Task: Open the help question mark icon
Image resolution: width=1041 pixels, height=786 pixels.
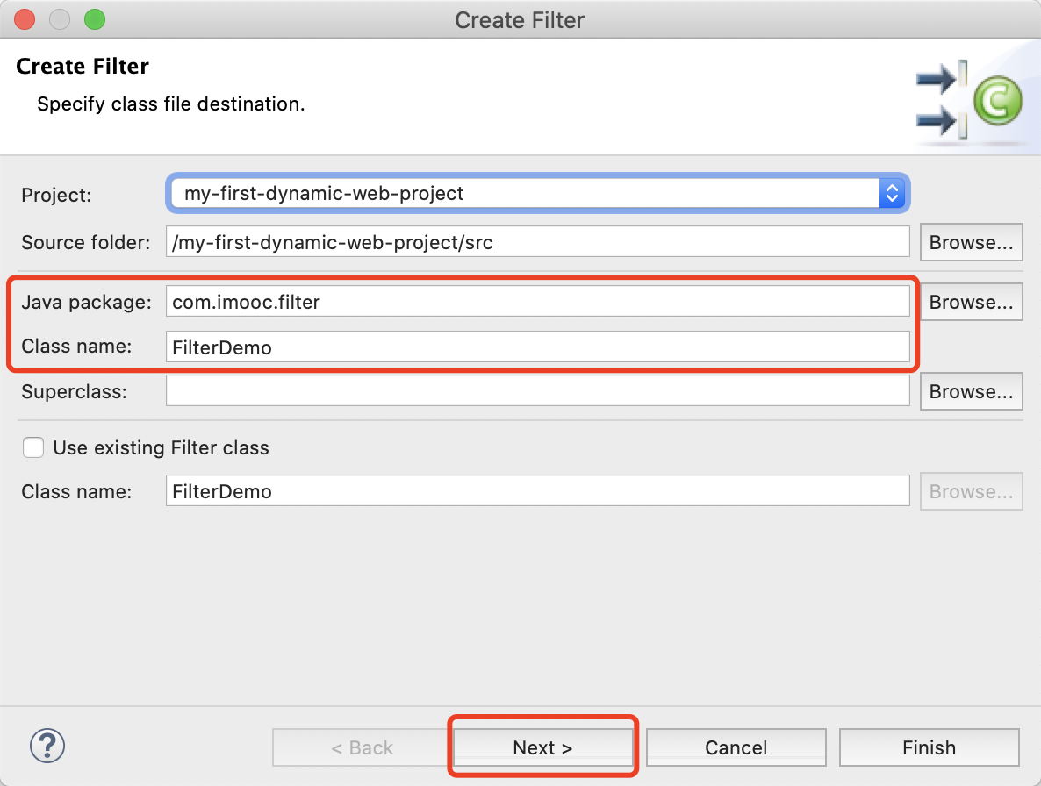Action: pos(47,747)
